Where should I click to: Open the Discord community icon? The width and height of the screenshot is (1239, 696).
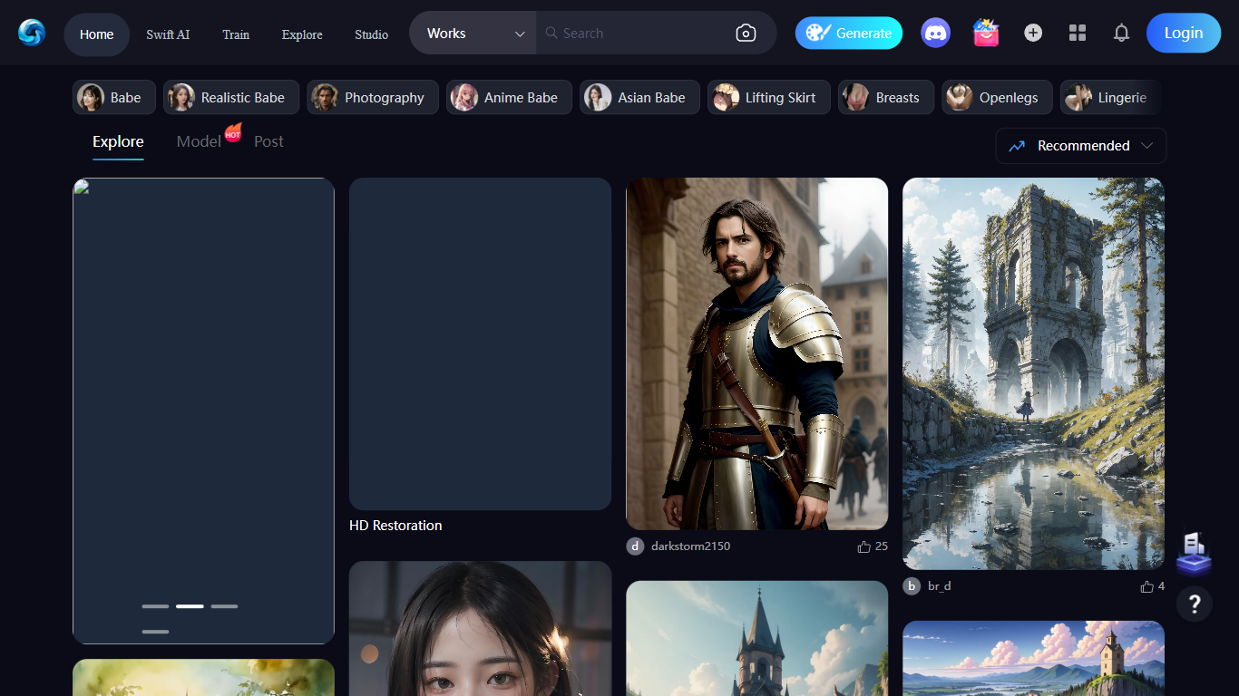click(935, 33)
